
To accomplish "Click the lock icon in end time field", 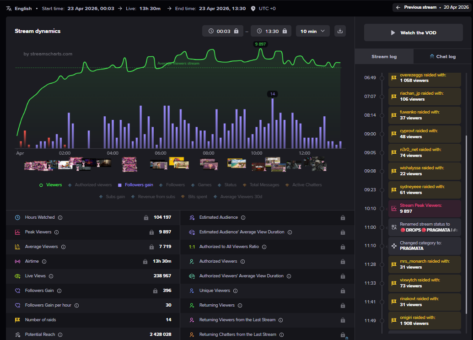I will pyautogui.click(x=285, y=31).
